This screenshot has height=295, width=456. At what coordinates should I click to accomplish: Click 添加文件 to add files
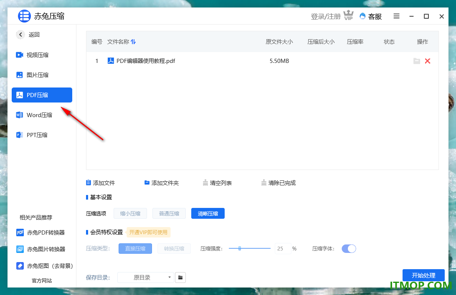101,183
